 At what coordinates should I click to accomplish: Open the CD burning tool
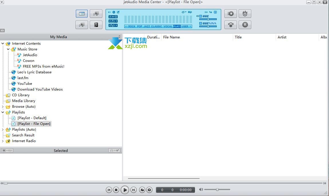click(x=245, y=14)
